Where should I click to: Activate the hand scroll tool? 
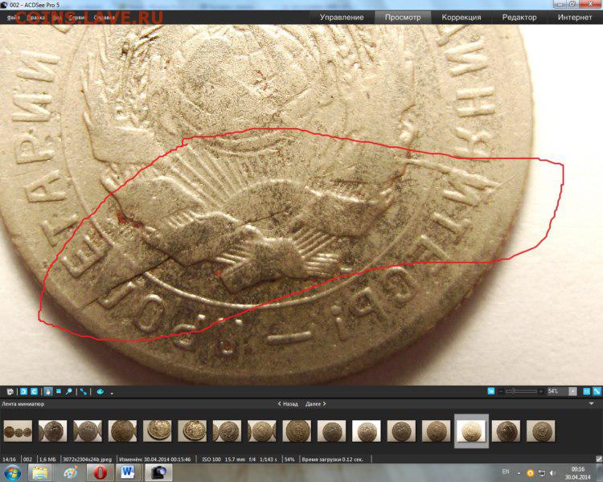[x=48, y=392]
